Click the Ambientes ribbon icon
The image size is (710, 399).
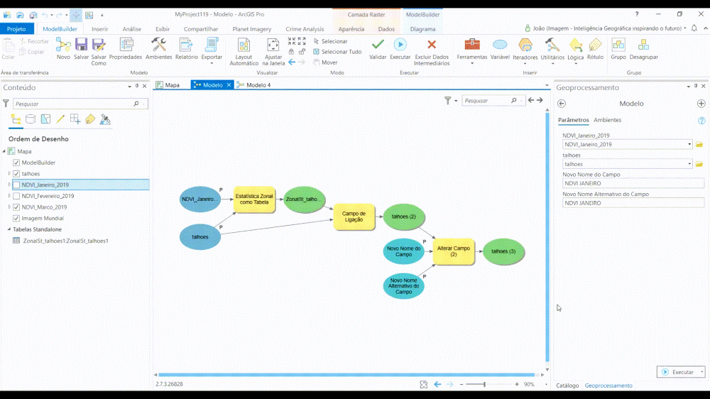(x=158, y=45)
